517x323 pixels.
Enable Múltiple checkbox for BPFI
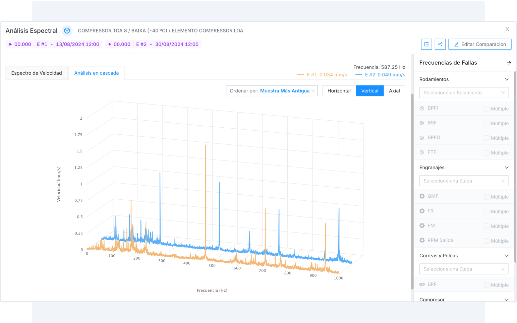[486, 109]
